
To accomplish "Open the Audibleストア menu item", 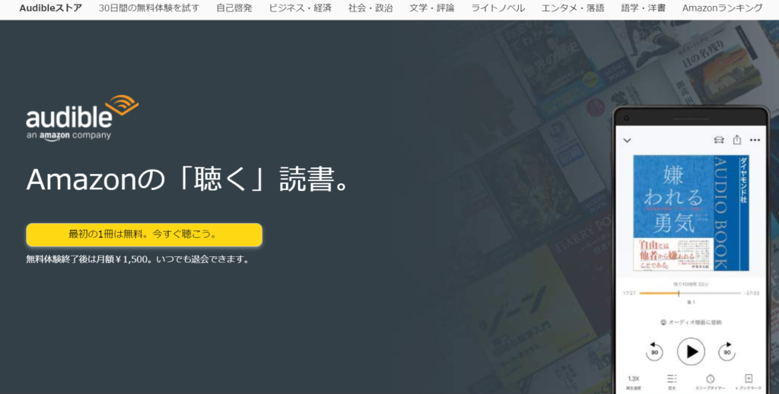I will [51, 8].
